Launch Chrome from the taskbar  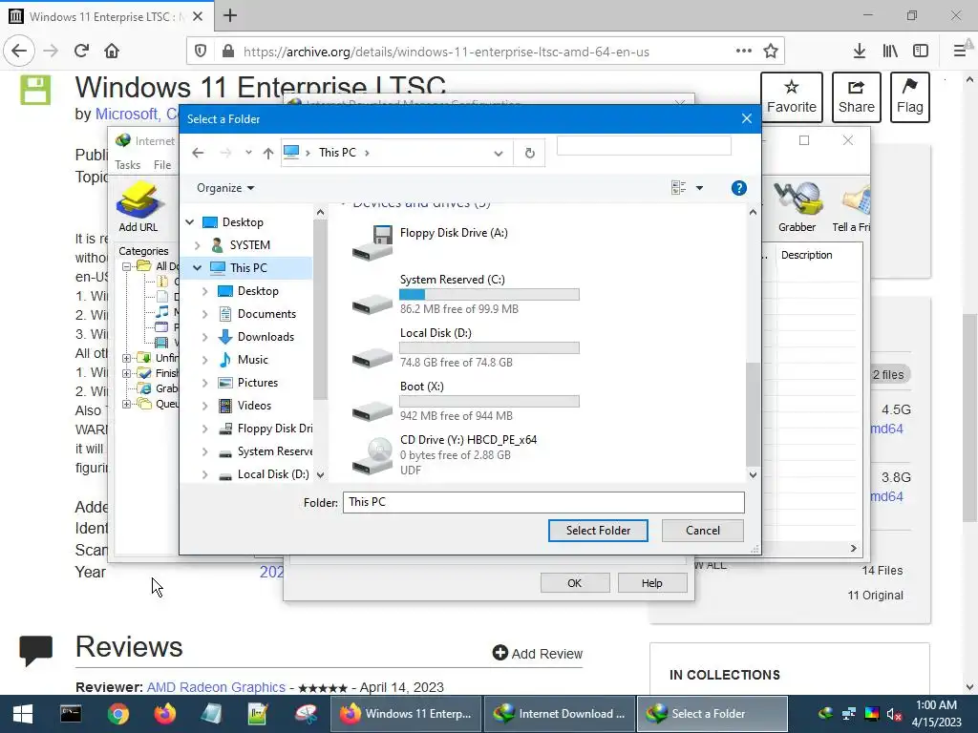(117, 714)
